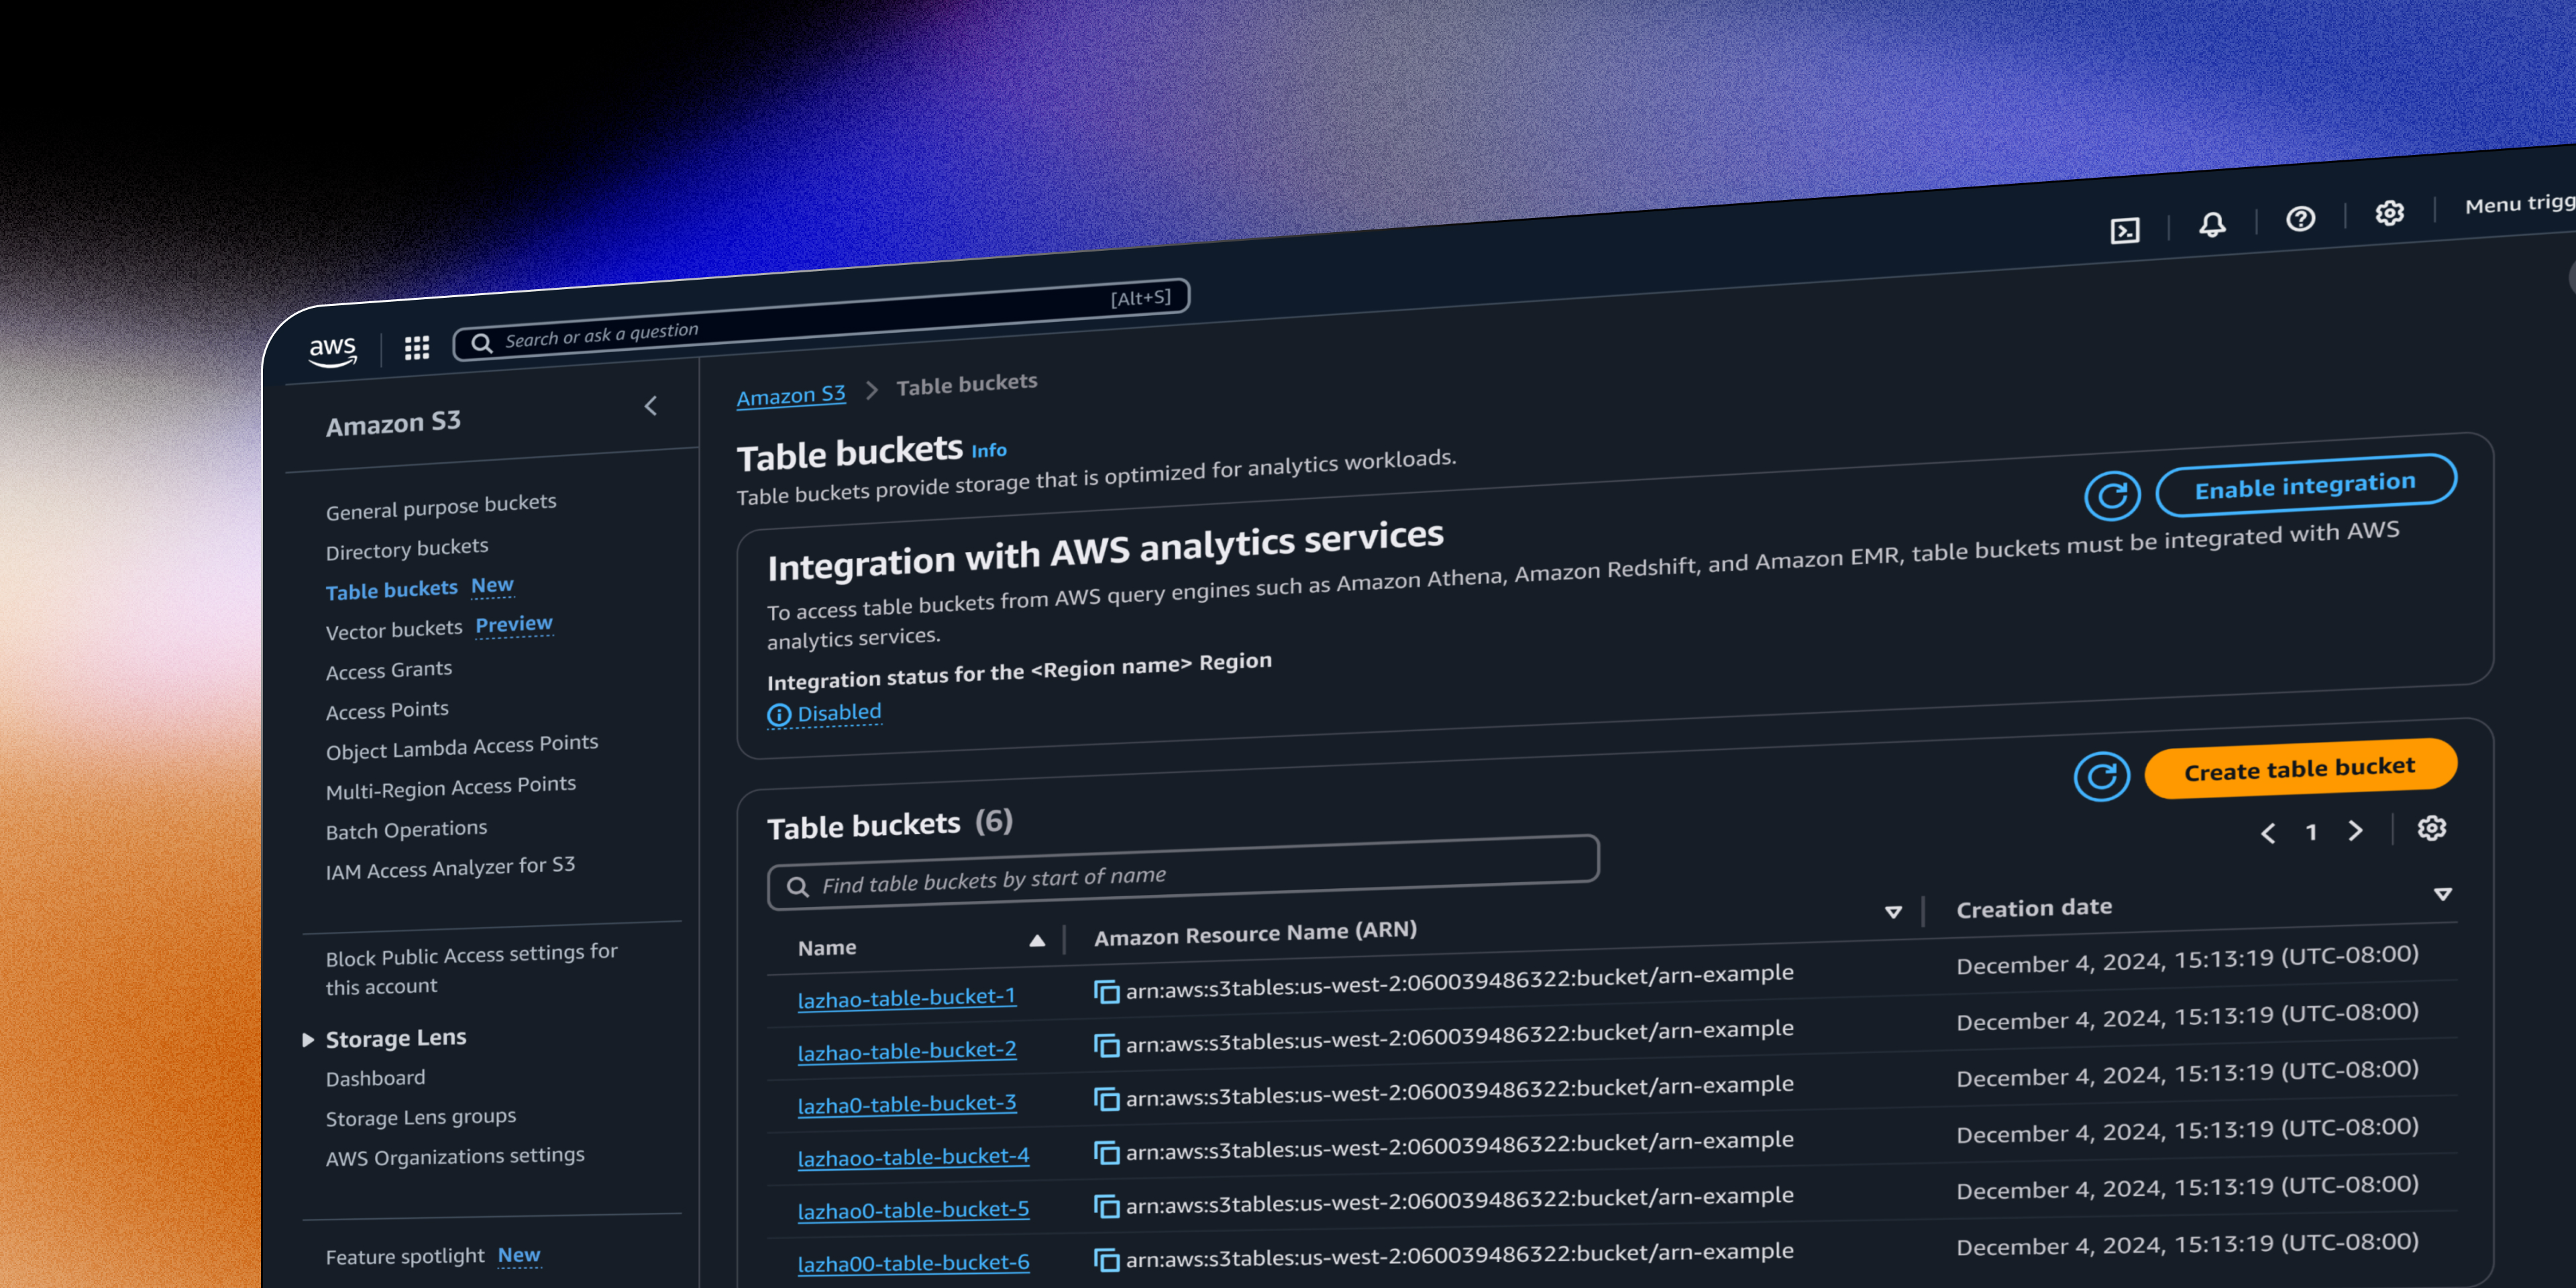This screenshot has height=1288, width=2576.
Task: Click Enable integration button
Action: pos(2306,486)
